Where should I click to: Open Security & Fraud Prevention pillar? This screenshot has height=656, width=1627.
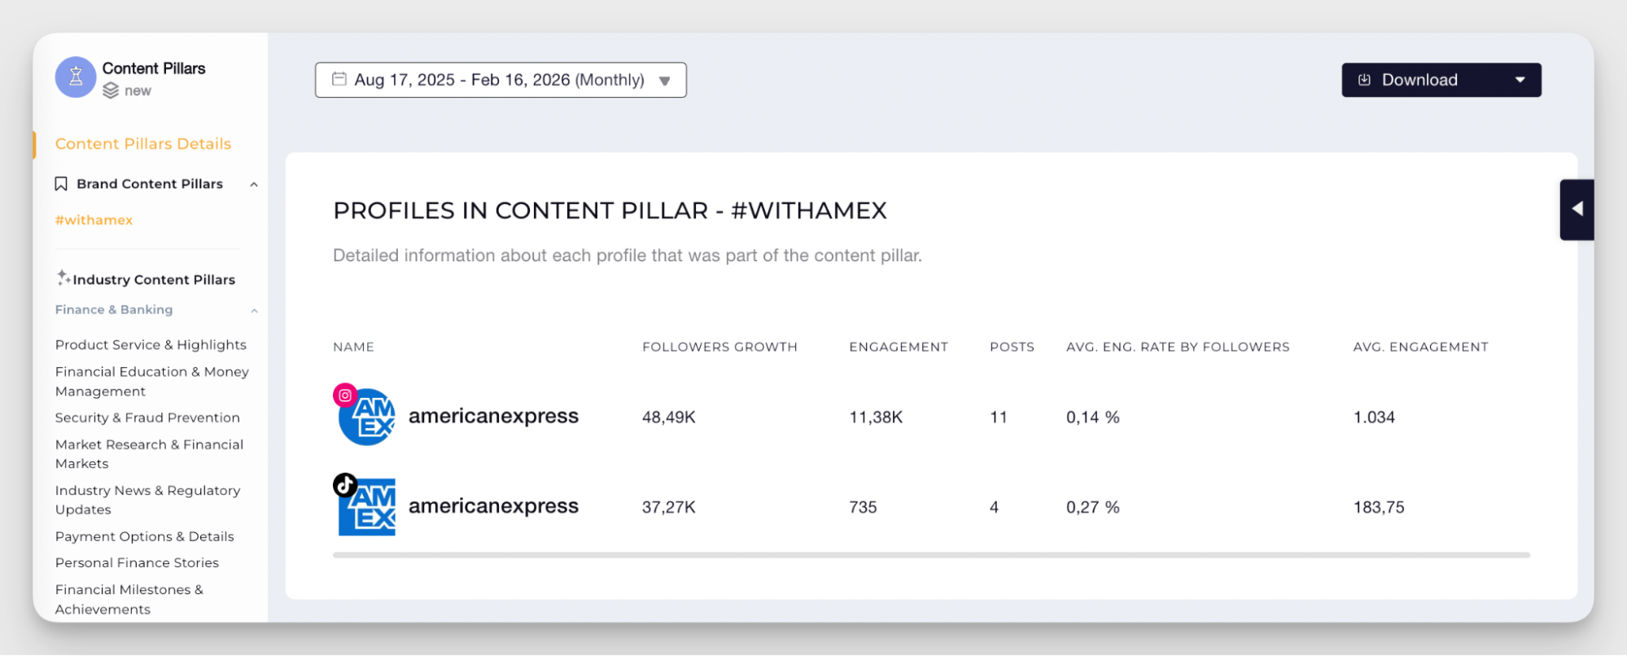[147, 418]
